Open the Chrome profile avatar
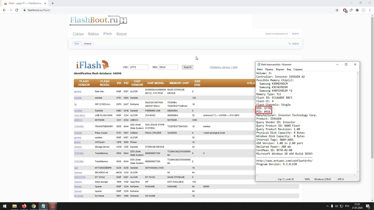The height and width of the screenshot is (210, 374). tap(363, 10)
